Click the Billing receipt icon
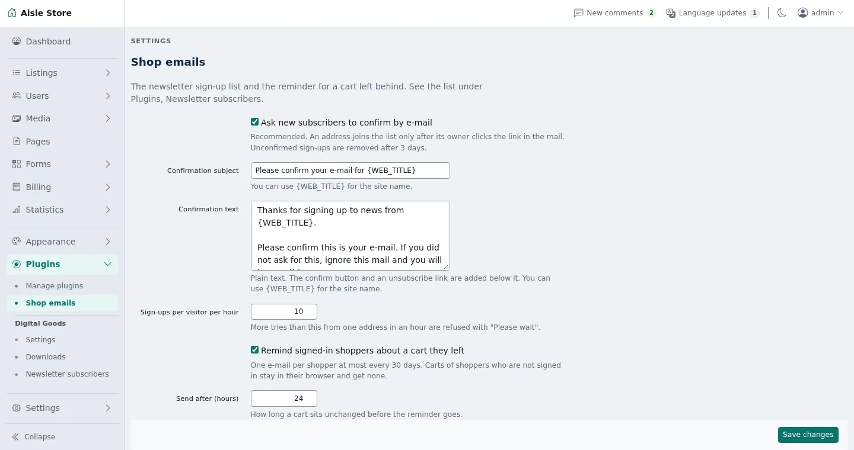This screenshot has height=450, width=854. click(x=17, y=187)
